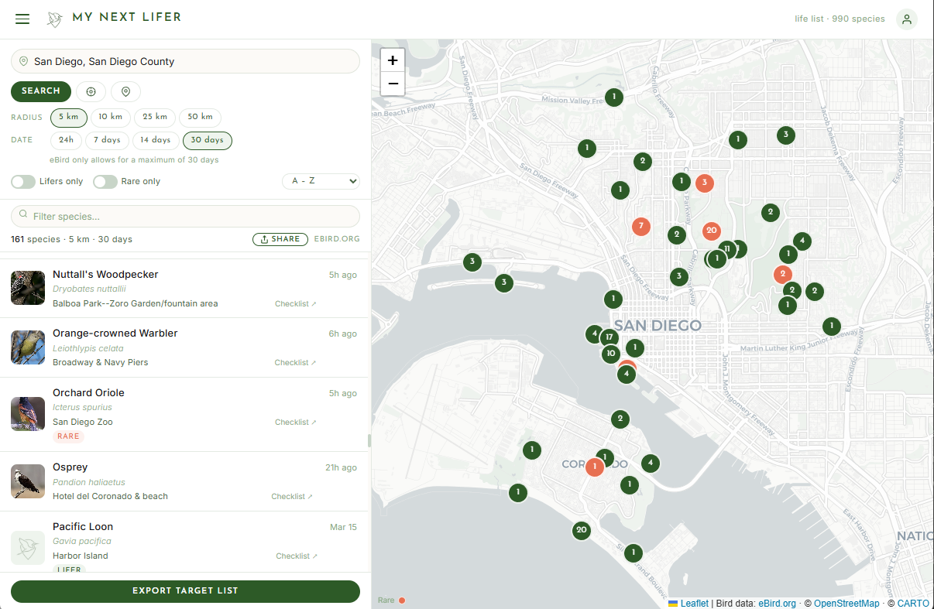934x609 pixels.
Task: Choose the 24h date option
Action: click(x=66, y=140)
